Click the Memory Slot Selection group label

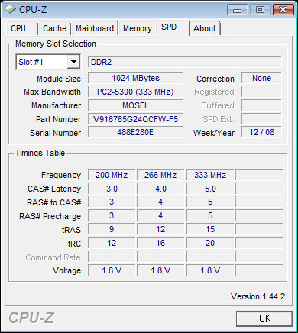56,44
